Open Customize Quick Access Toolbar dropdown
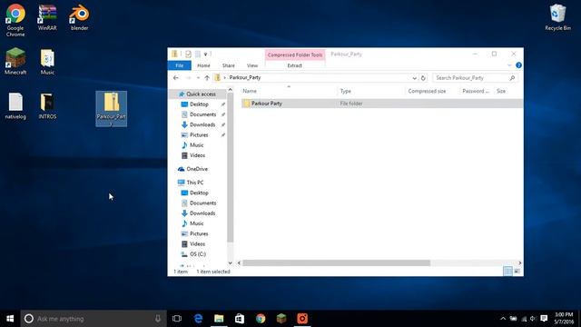 (x=206, y=54)
